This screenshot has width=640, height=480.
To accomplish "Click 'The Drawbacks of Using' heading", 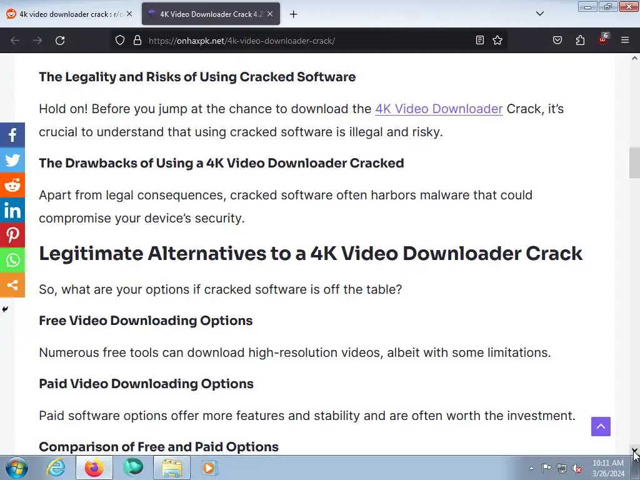I will (221, 163).
